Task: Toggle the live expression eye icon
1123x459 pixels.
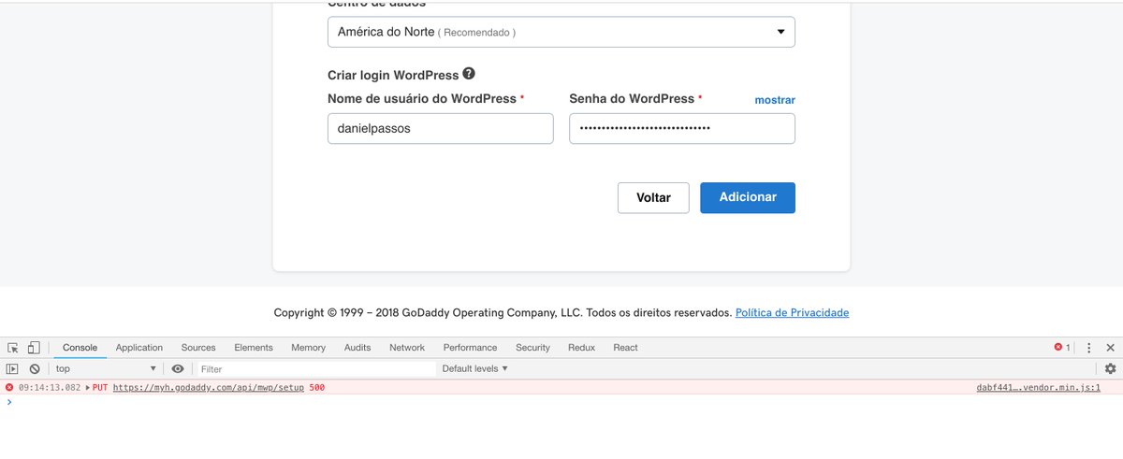Action: 178,369
